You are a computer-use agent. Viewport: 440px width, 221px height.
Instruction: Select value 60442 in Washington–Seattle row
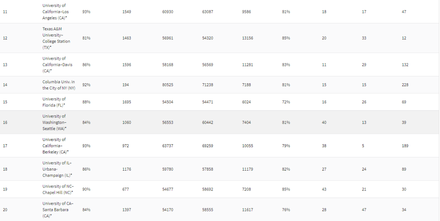click(x=208, y=122)
